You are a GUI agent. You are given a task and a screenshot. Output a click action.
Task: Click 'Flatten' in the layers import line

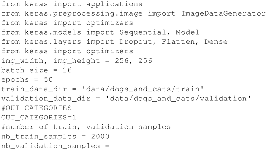(x=178, y=42)
